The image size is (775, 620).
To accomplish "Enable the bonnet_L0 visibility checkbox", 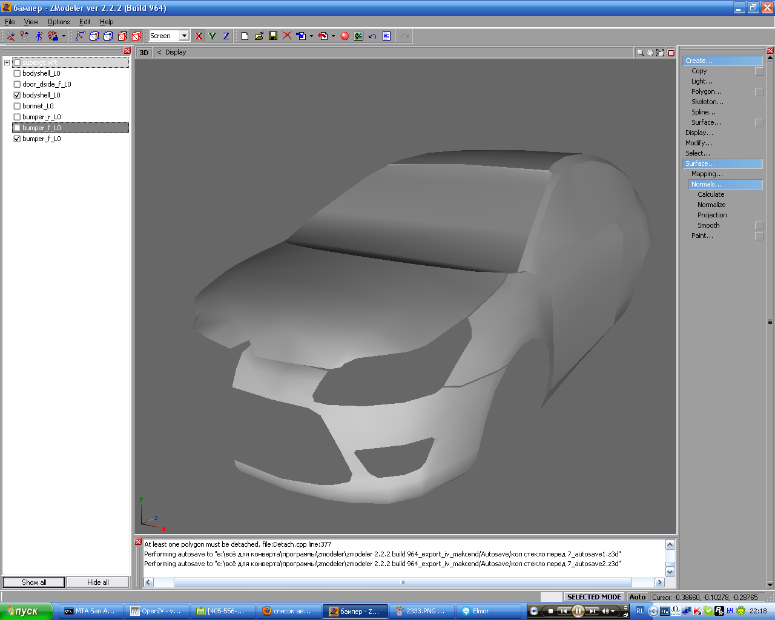I will coord(17,106).
